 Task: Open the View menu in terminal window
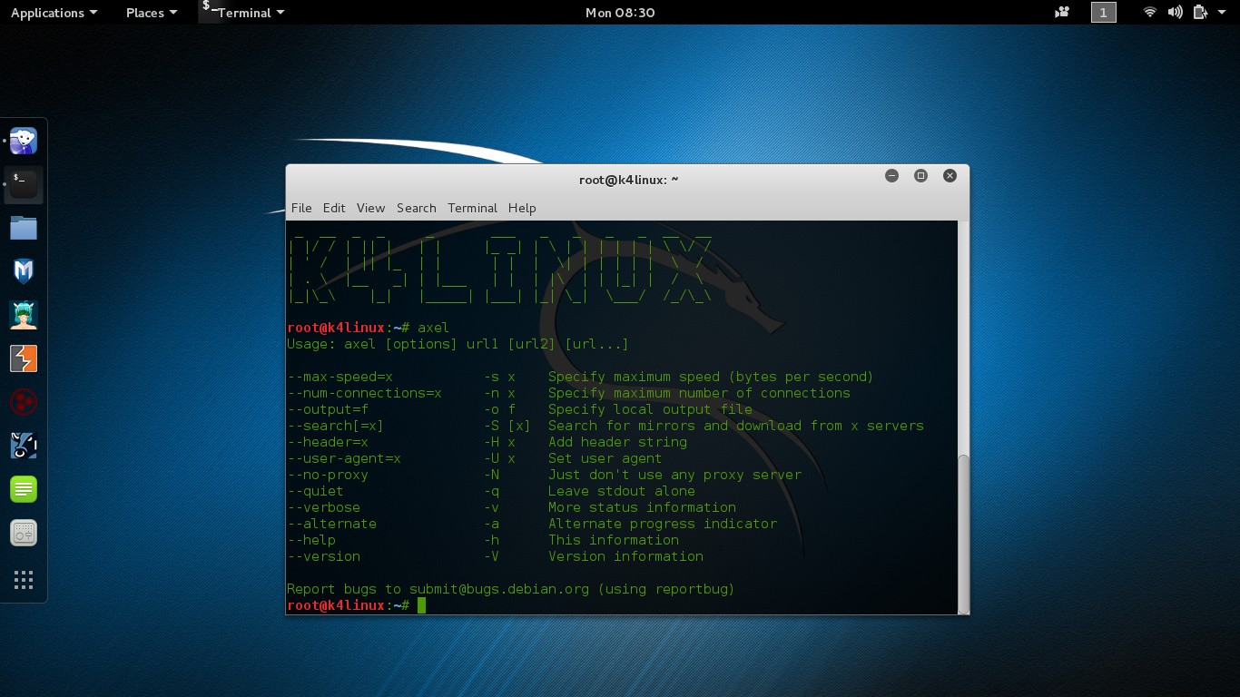point(370,208)
